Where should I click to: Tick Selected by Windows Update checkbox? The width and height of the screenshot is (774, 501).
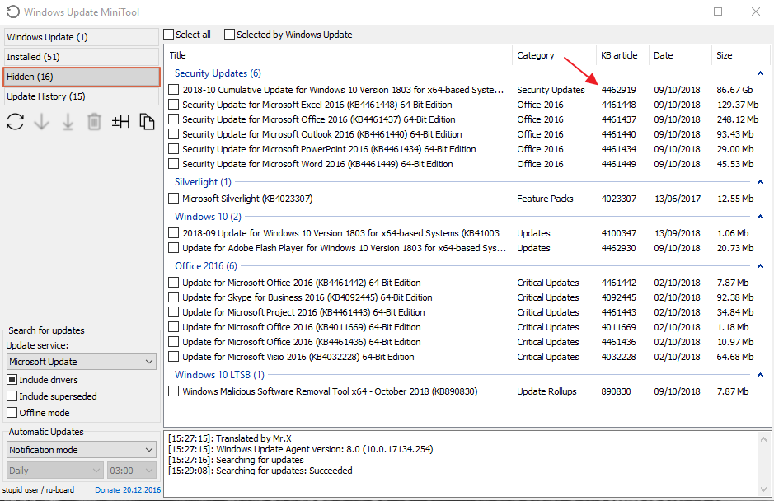coord(229,34)
